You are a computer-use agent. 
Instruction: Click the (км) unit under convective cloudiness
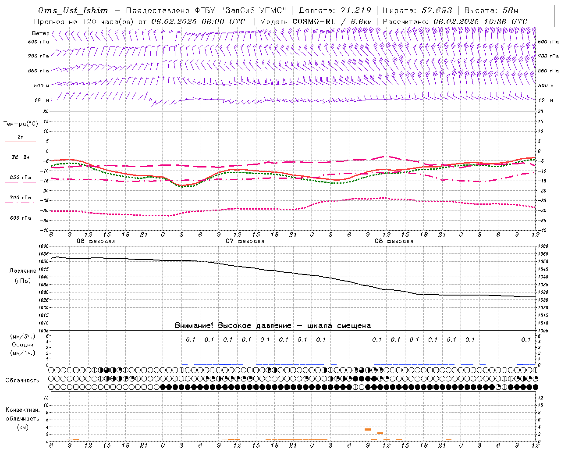point(22,427)
